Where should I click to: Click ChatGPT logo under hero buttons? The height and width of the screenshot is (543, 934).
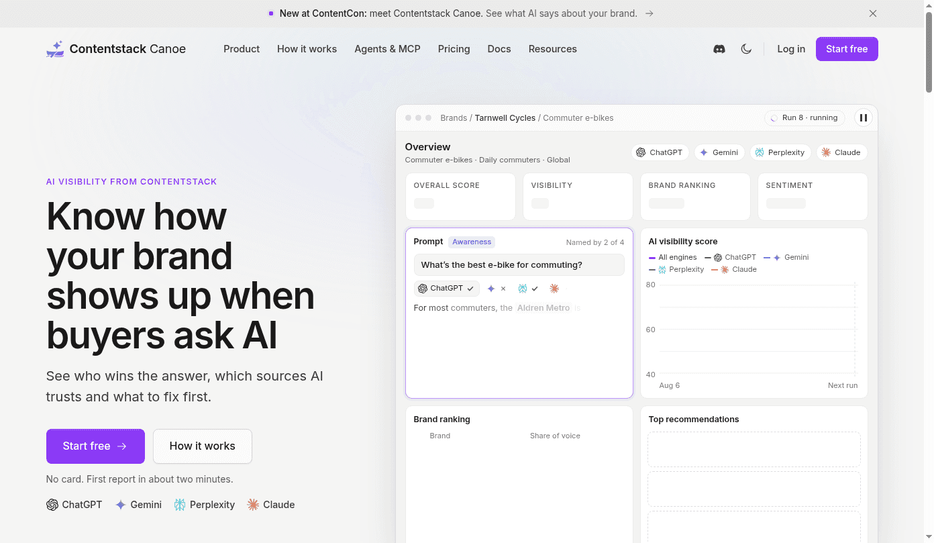click(x=74, y=505)
